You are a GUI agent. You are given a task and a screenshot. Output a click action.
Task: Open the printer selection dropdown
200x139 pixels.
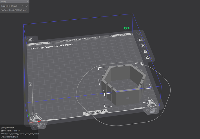[x=12, y=6]
